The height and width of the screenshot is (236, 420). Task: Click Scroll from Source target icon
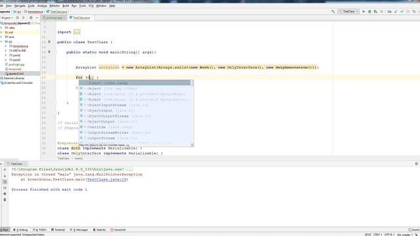point(18,18)
